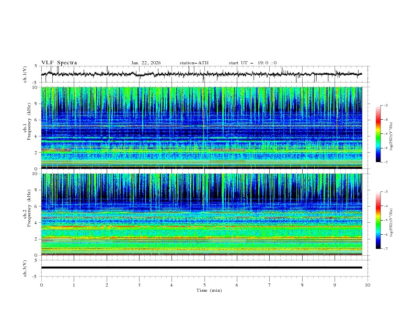Click time axis tick label "5"
Image resolution: width=414 pixels, height=320 pixels.
pyautogui.click(x=204, y=285)
